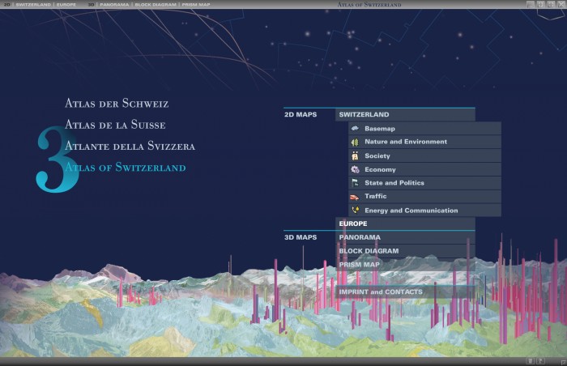Click the fullscreen icon left of close

tap(551, 4)
